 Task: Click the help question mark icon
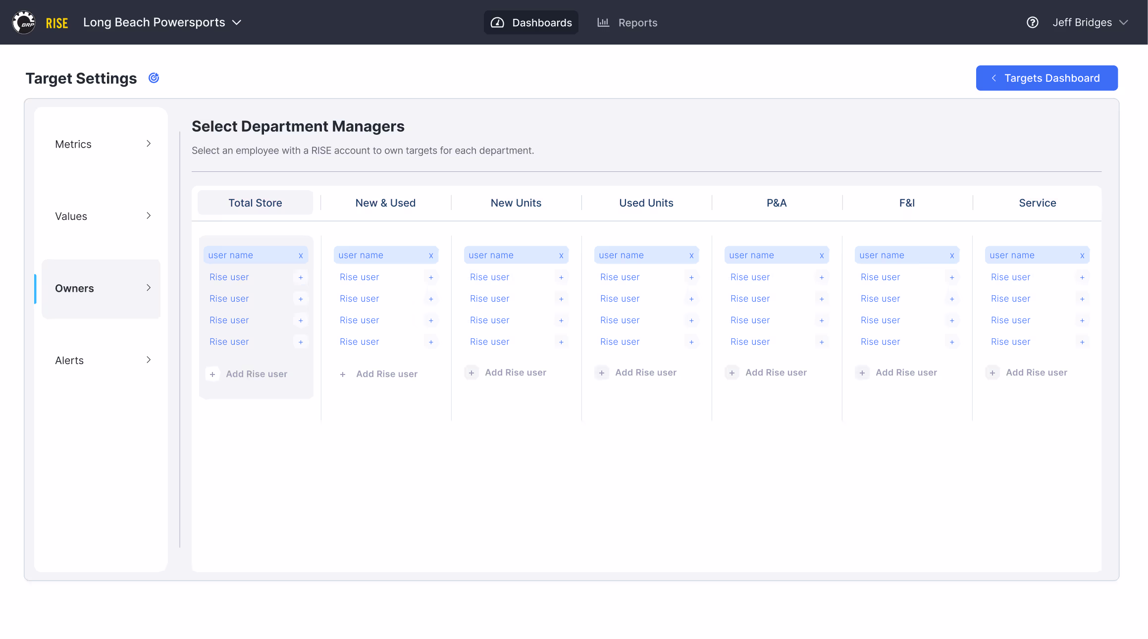(1032, 22)
